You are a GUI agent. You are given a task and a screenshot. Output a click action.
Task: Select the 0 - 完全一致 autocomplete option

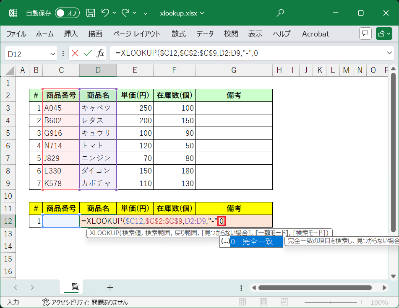[256, 241]
